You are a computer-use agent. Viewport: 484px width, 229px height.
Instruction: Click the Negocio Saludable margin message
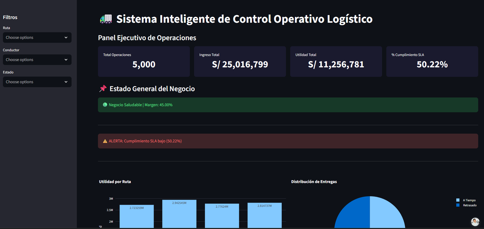[140, 105]
